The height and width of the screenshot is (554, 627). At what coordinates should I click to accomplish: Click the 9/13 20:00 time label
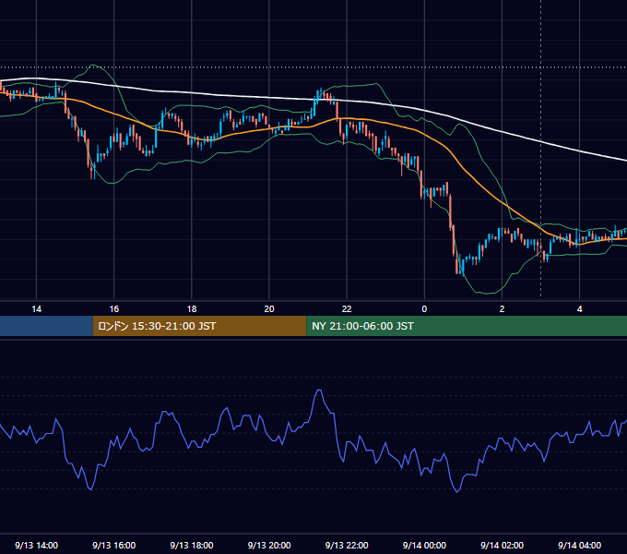point(269,545)
